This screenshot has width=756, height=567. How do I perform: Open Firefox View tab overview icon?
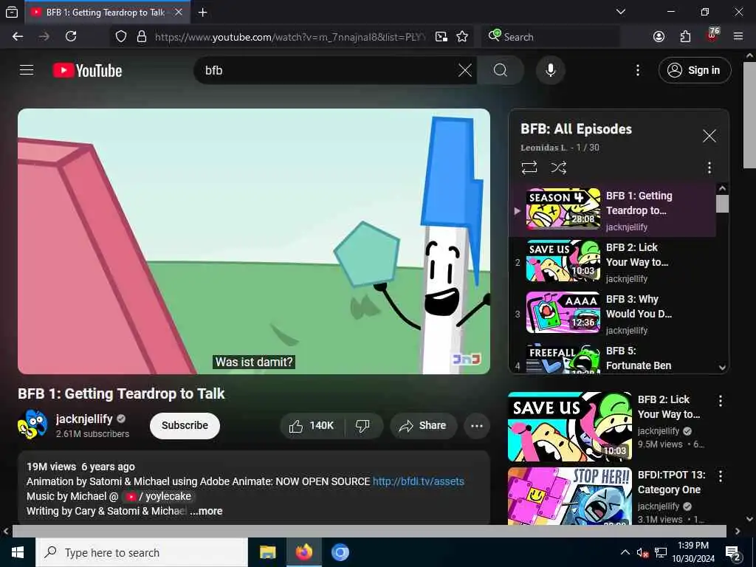coord(12,13)
